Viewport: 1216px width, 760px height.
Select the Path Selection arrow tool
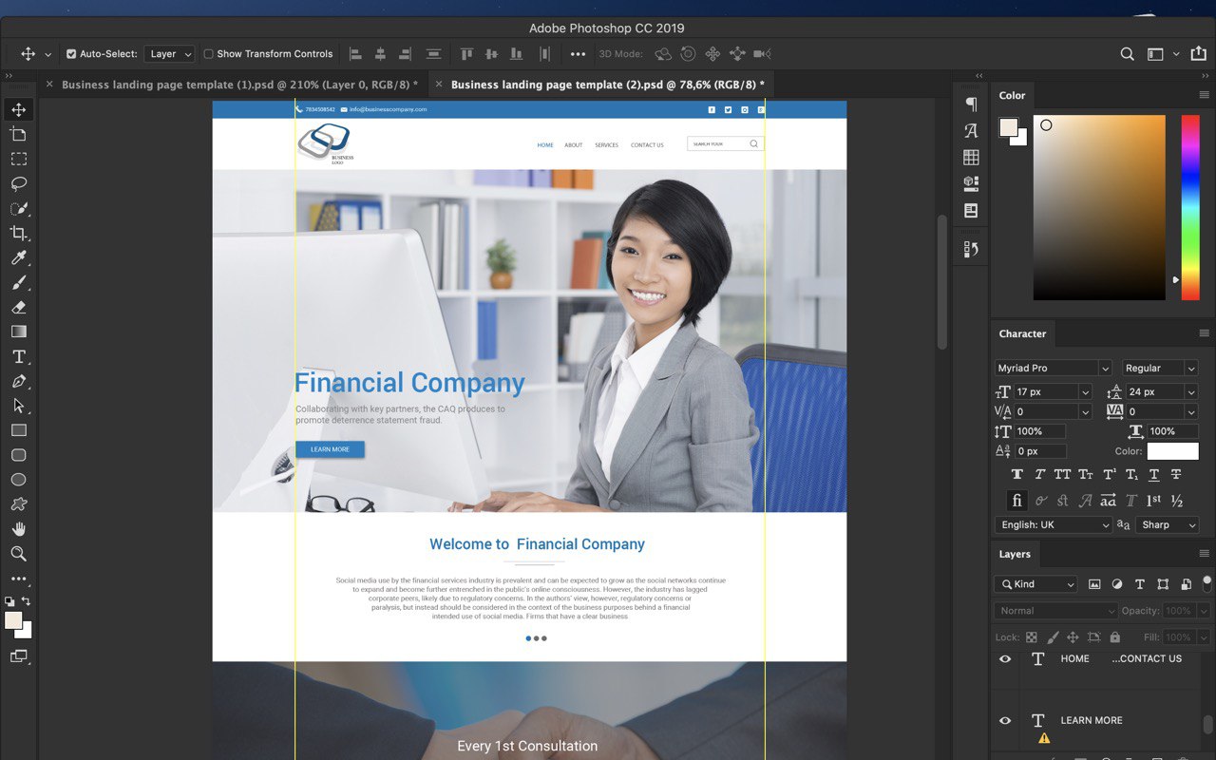(18, 407)
